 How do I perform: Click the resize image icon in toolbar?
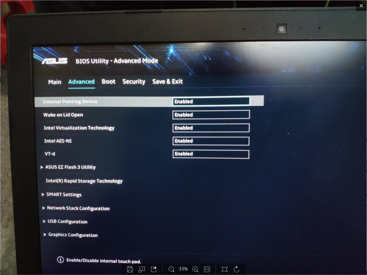pos(142,269)
